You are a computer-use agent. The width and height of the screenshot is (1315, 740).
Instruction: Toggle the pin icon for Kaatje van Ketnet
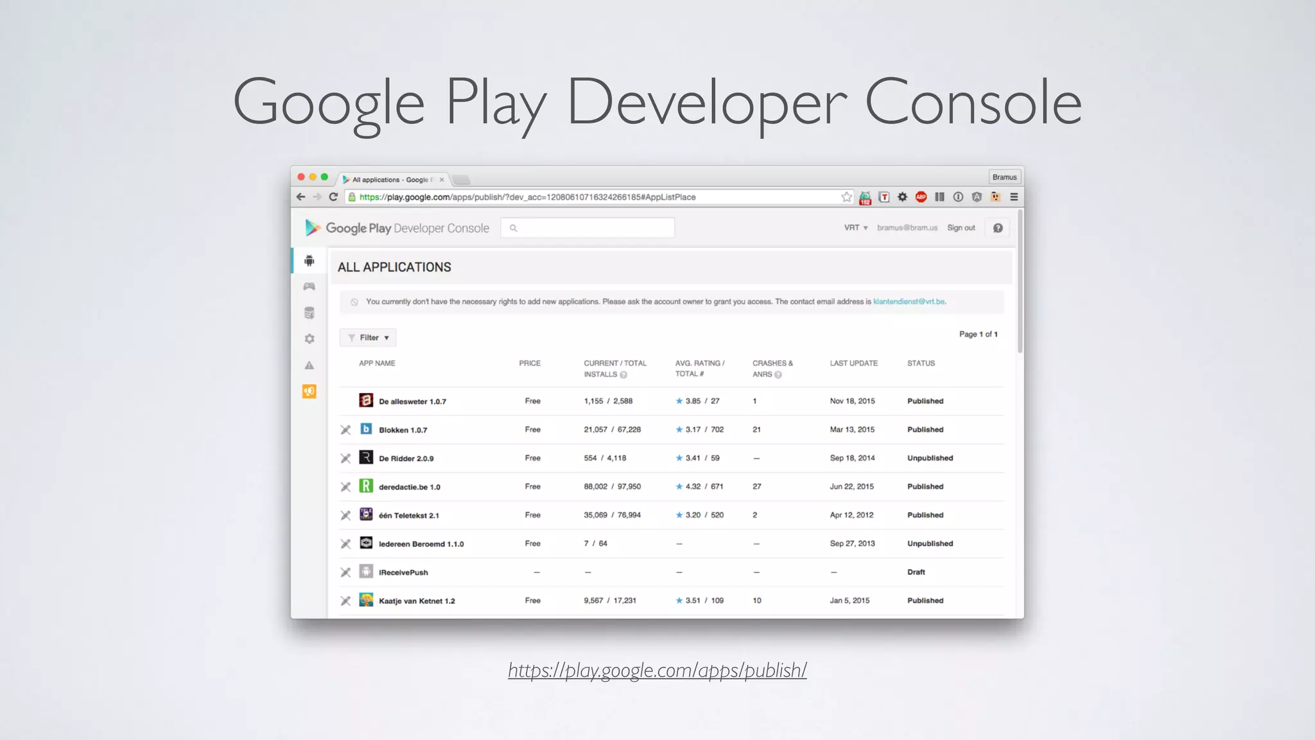[x=345, y=601]
